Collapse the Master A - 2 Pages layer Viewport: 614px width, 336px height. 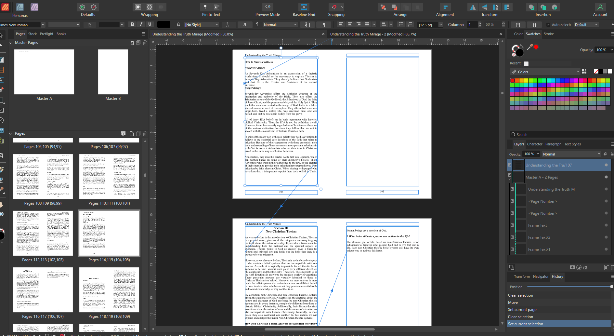(x=510, y=179)
